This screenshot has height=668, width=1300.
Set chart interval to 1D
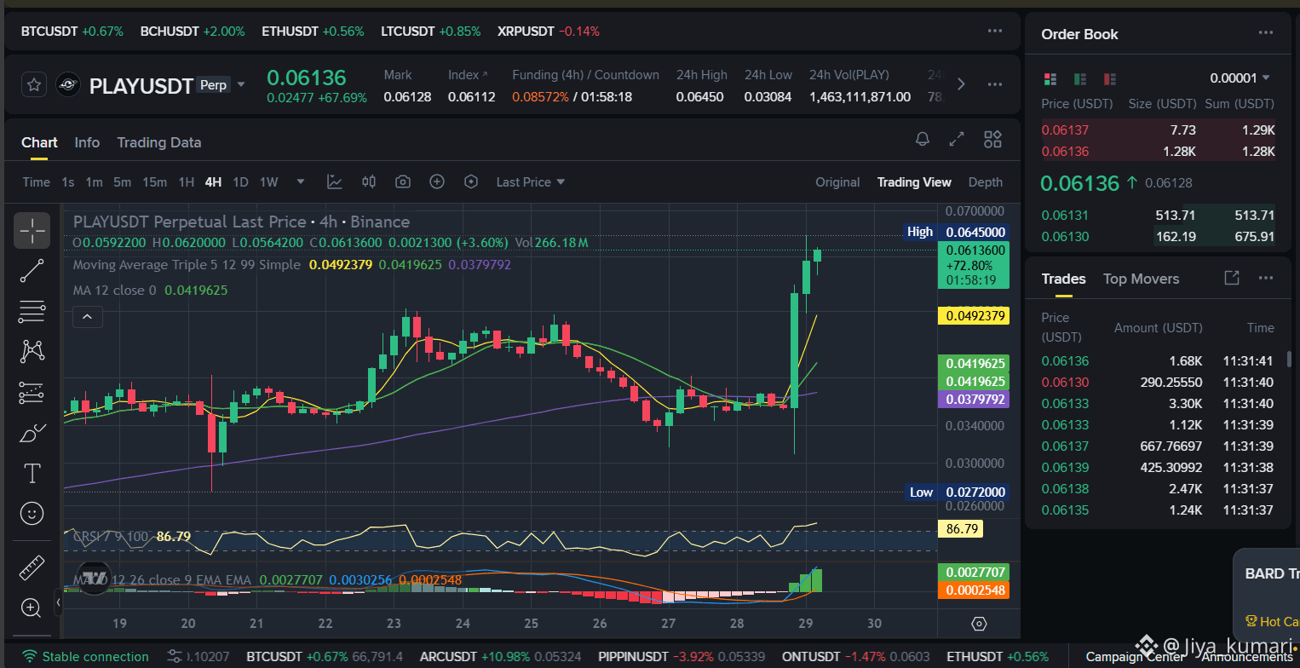pyautogui.click(x=240, y=182)
